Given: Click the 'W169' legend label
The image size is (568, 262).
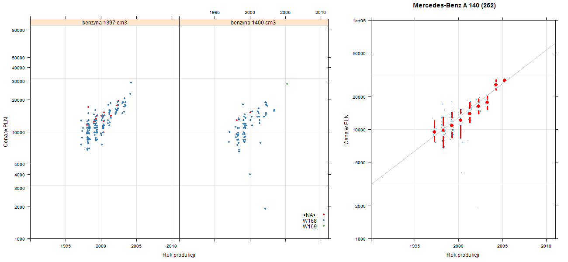Looking at the screenshot, I should [310, 227].
